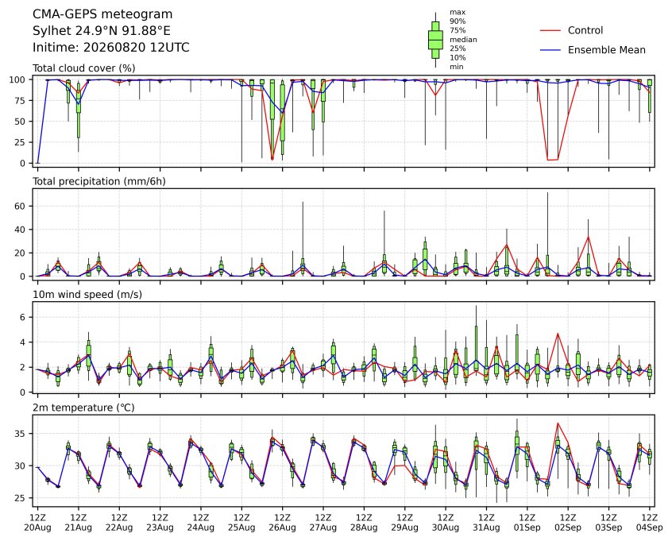The height and width of the screenshot is (541, 672).
Task: Select the Control legend label
Action: (585, 30)
